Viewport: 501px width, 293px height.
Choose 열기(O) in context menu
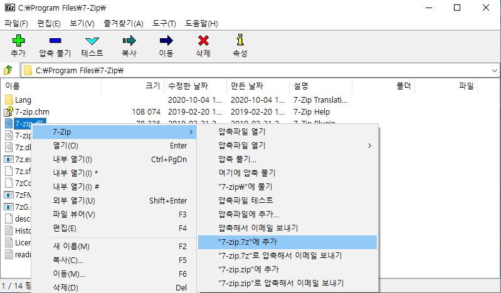point(114,145)
